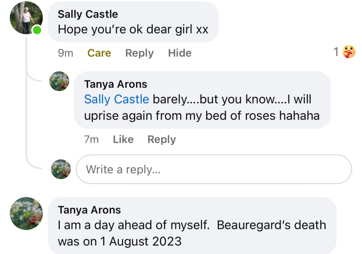Hide Sally Castle's comment
362x254 pixels.
point(179,53)
